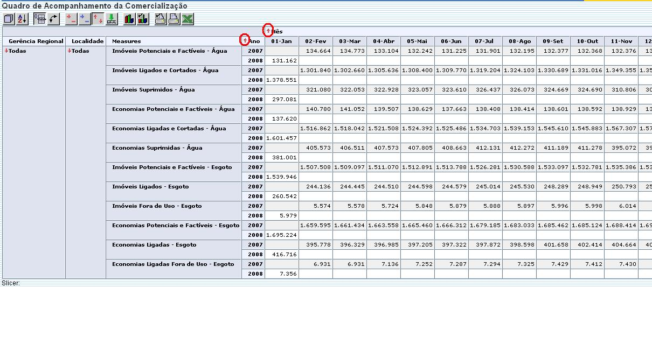652x351 pixels.
Task: Click the printer icon to print
Action: (x=174, y=19)
